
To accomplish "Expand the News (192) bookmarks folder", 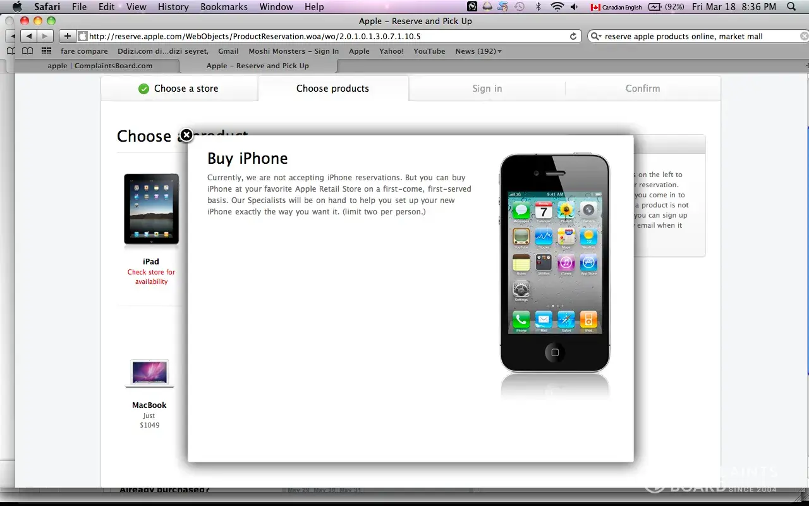I will 478,51.
